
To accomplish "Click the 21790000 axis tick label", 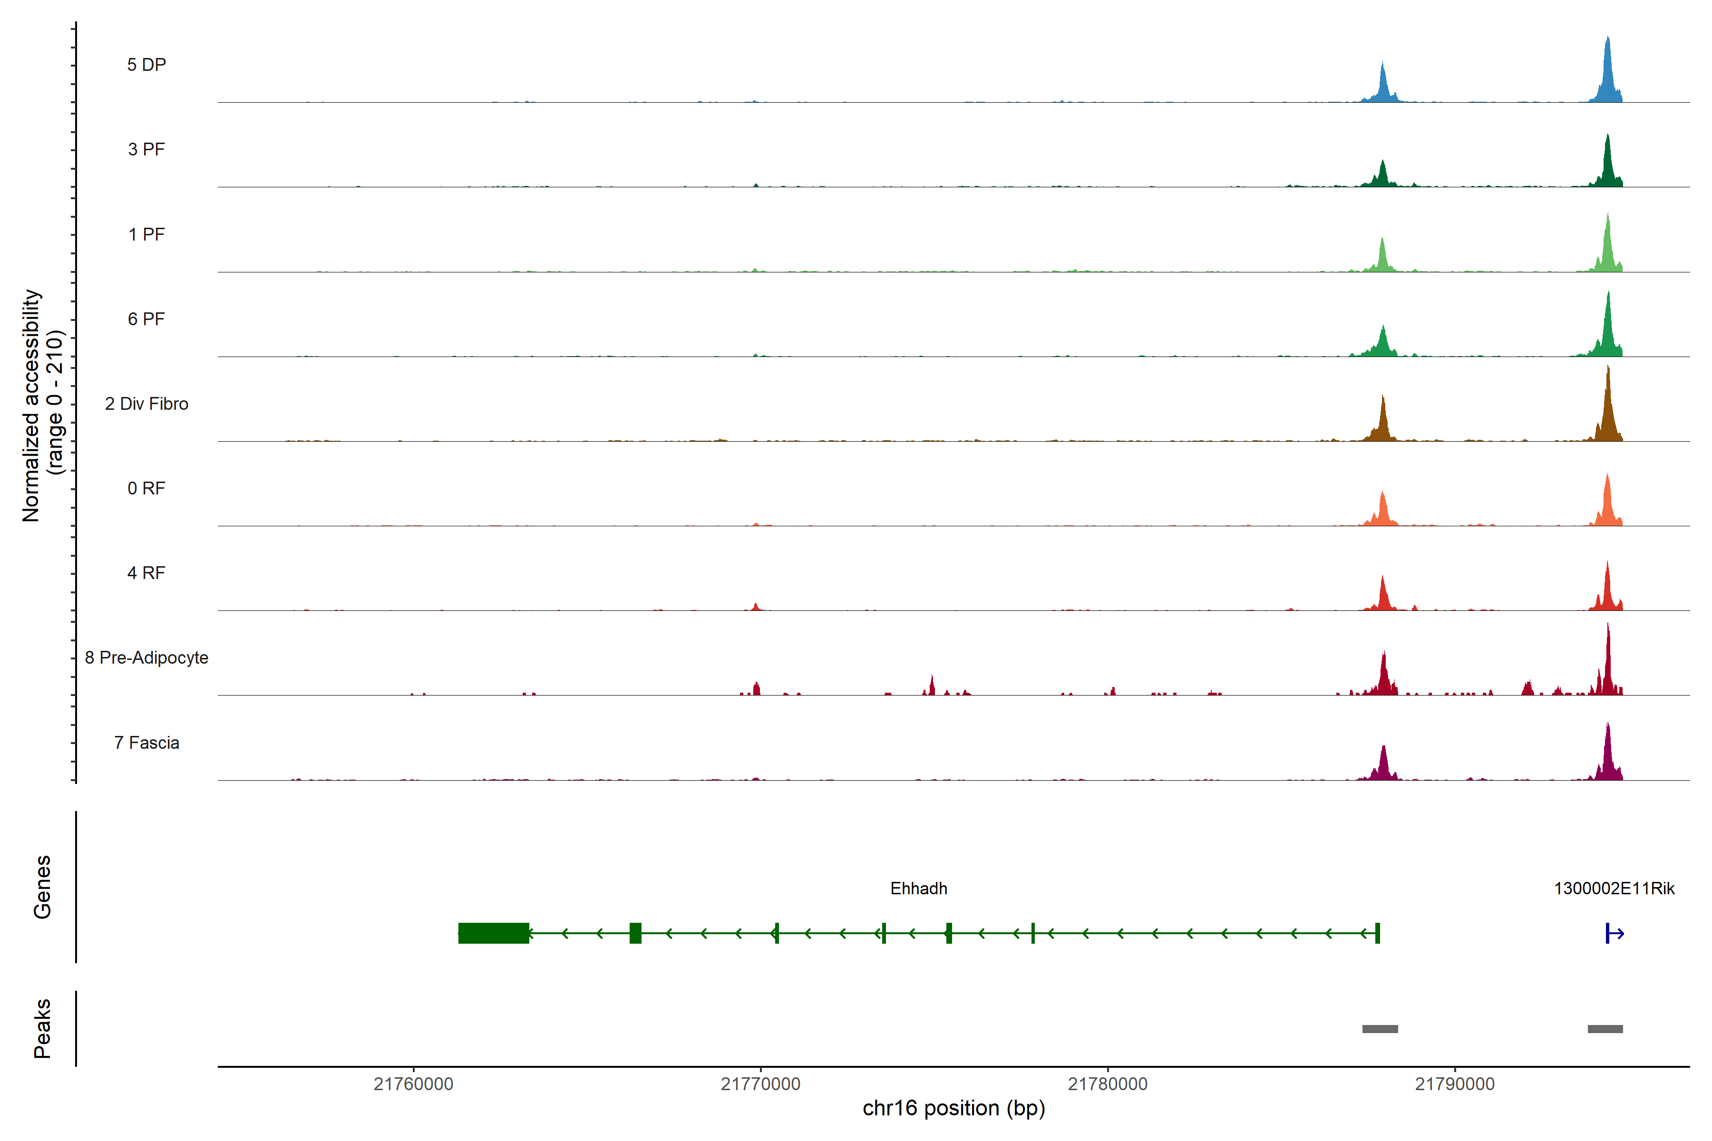I will pos(1454,1084).
